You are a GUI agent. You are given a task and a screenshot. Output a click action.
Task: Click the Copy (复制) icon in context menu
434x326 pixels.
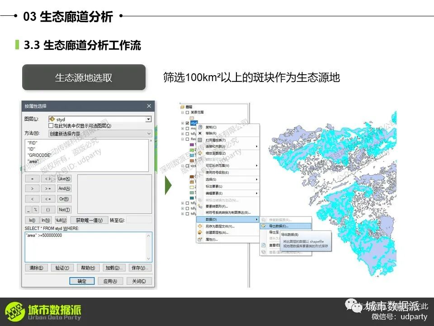200,127
